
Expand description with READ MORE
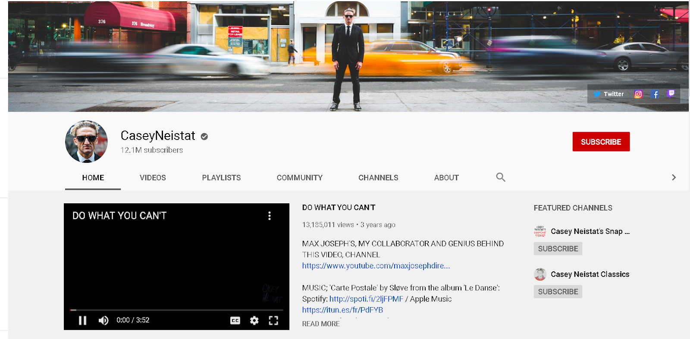(321, 324)
